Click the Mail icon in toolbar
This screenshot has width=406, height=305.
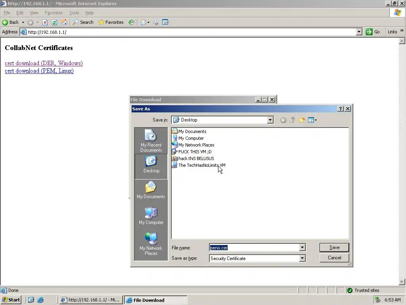(144, 22)
